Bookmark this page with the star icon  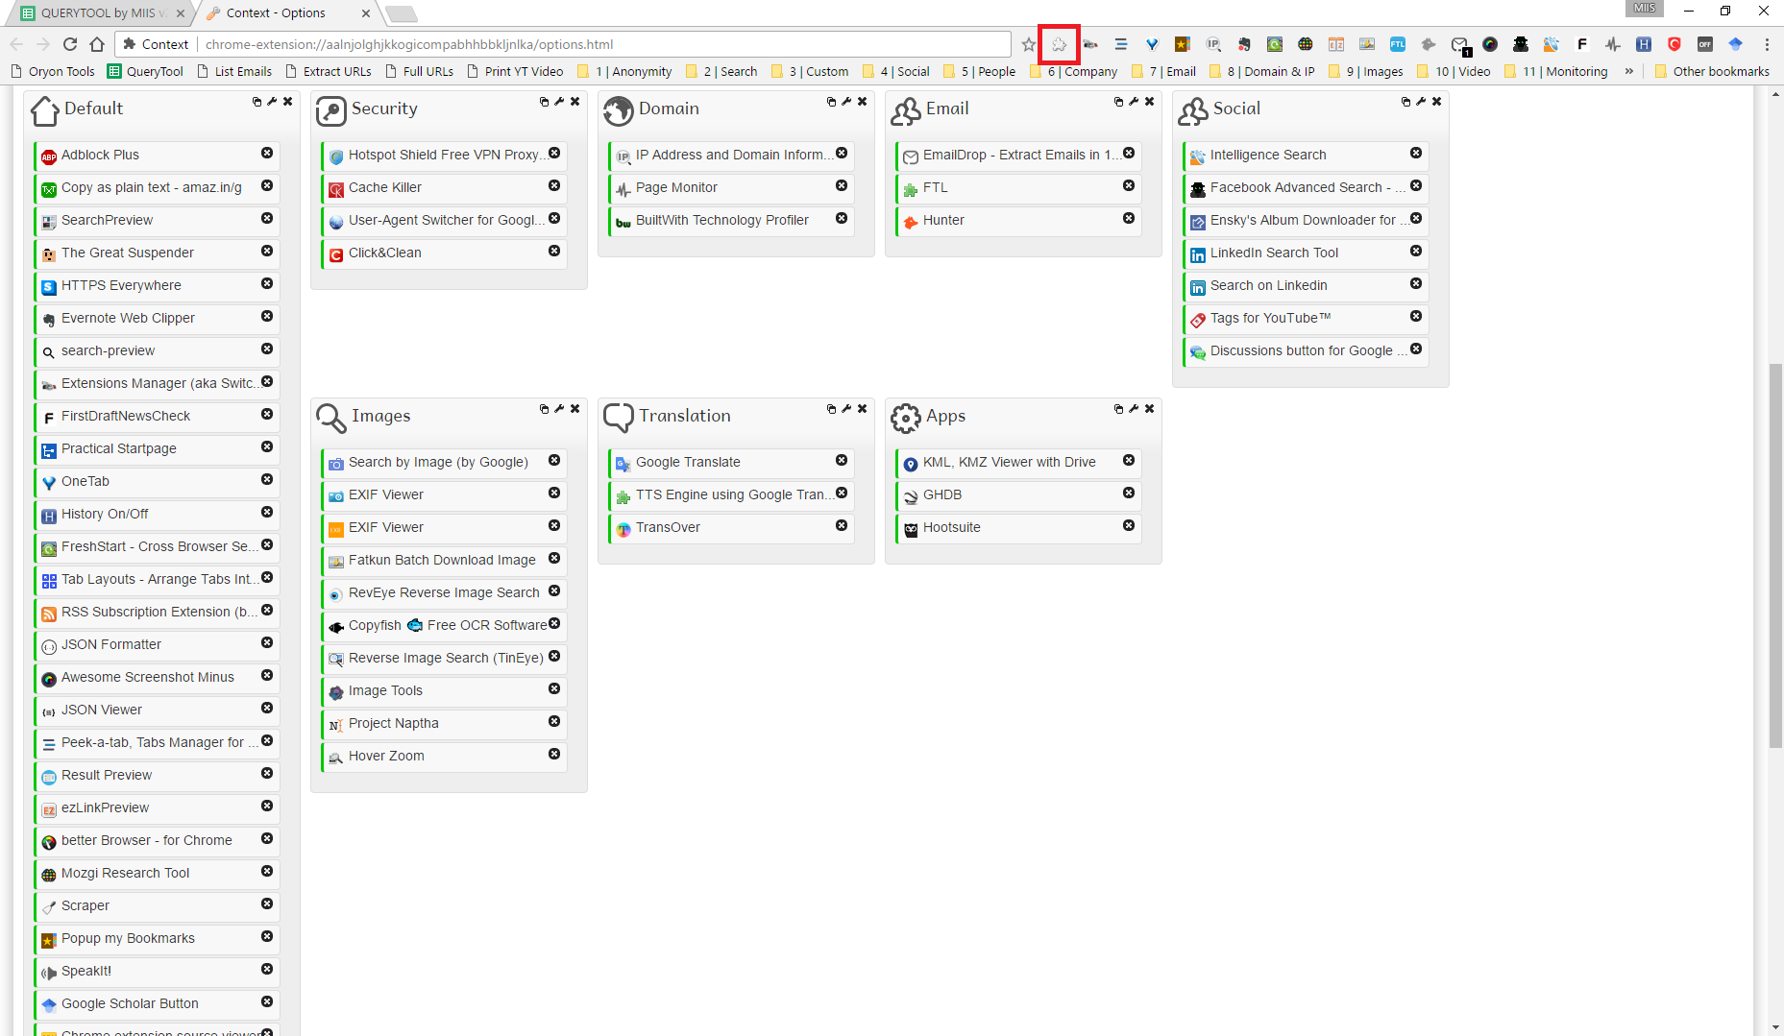[1029, 44]
